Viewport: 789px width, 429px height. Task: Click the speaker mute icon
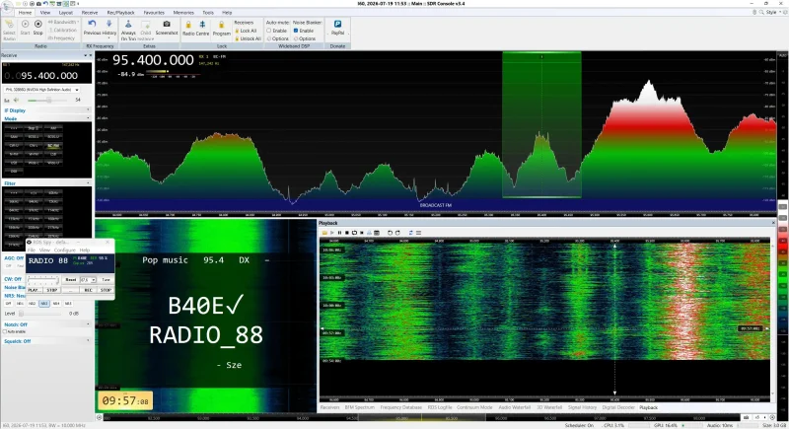16,100
